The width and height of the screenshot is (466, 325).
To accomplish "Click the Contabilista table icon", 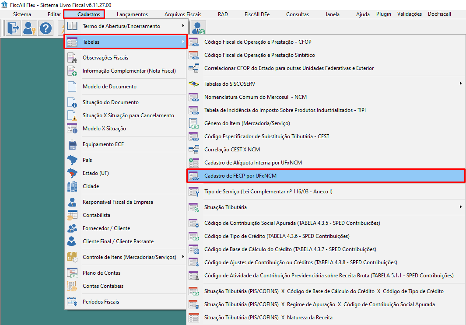I will pos(72,215).
